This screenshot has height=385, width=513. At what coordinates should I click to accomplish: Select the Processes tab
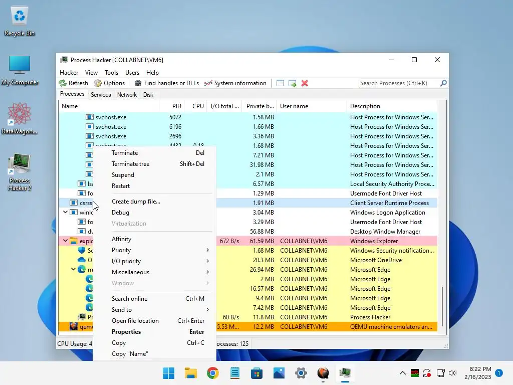coord(72,94)
